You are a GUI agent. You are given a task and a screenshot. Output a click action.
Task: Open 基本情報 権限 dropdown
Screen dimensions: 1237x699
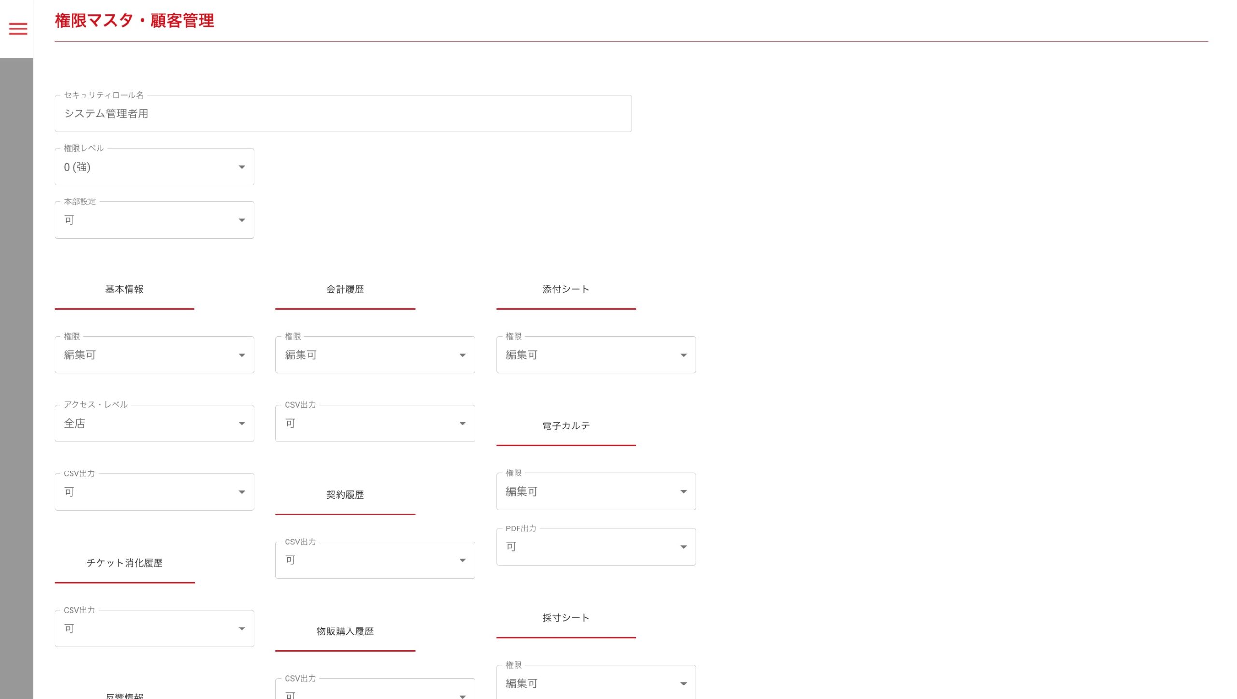154,355
